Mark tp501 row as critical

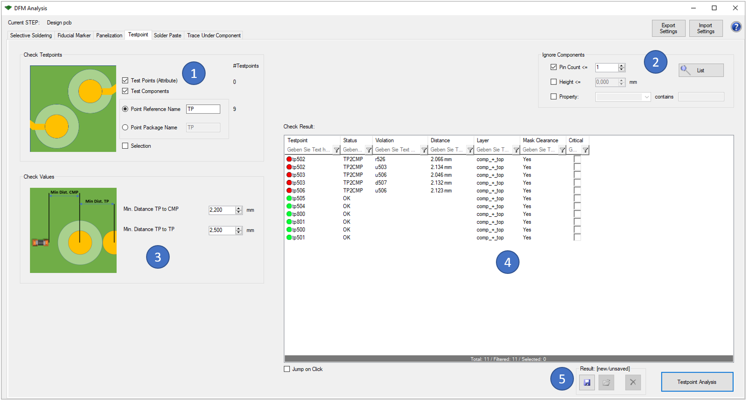click(x=577, y=238)
